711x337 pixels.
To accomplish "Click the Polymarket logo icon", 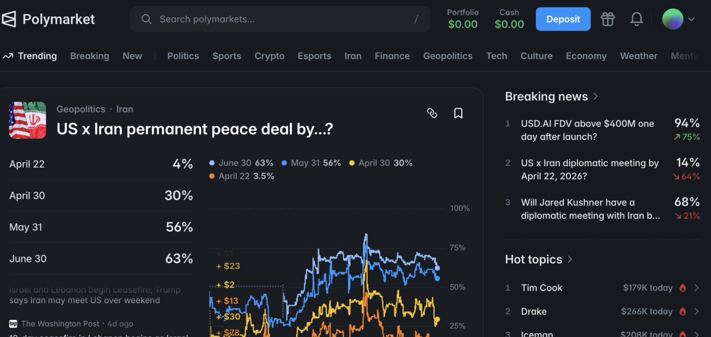I will point(9,19).
